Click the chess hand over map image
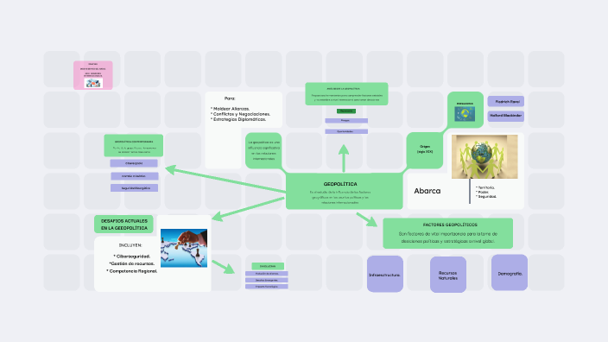 184,248
